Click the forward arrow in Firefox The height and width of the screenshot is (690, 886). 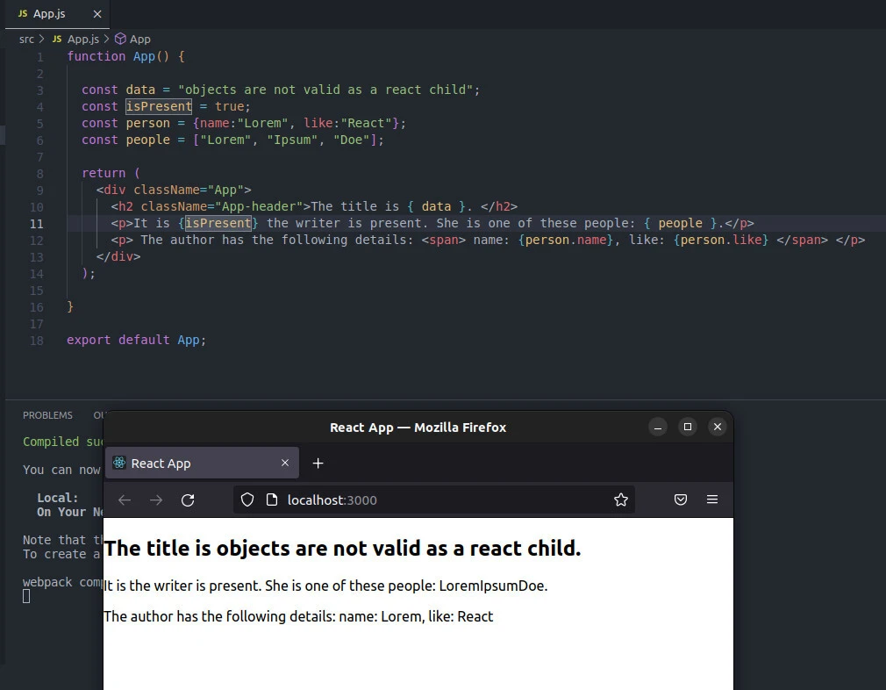tap(156, 500)
